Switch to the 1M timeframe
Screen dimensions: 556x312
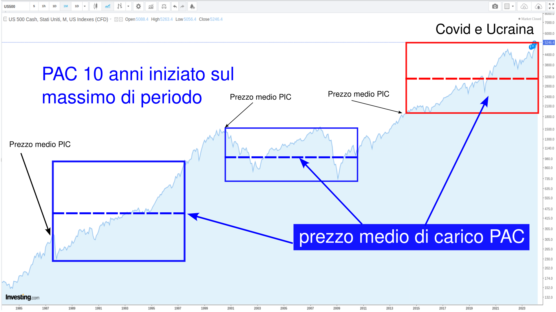(x=66, y=6)
